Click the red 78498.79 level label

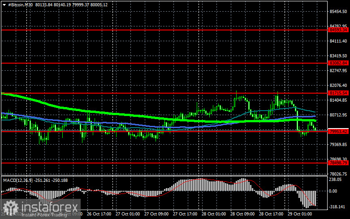pos(338,163)
